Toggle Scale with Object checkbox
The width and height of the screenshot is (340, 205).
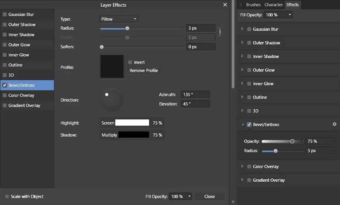pos(7,196)
